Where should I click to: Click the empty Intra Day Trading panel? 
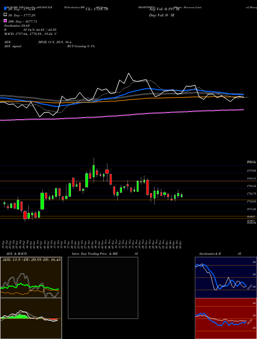(x=103, y=288)
